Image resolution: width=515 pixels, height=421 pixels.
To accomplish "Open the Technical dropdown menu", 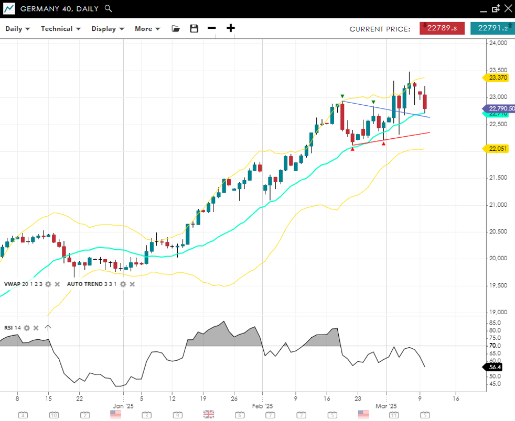I will [x=61, y=29].
